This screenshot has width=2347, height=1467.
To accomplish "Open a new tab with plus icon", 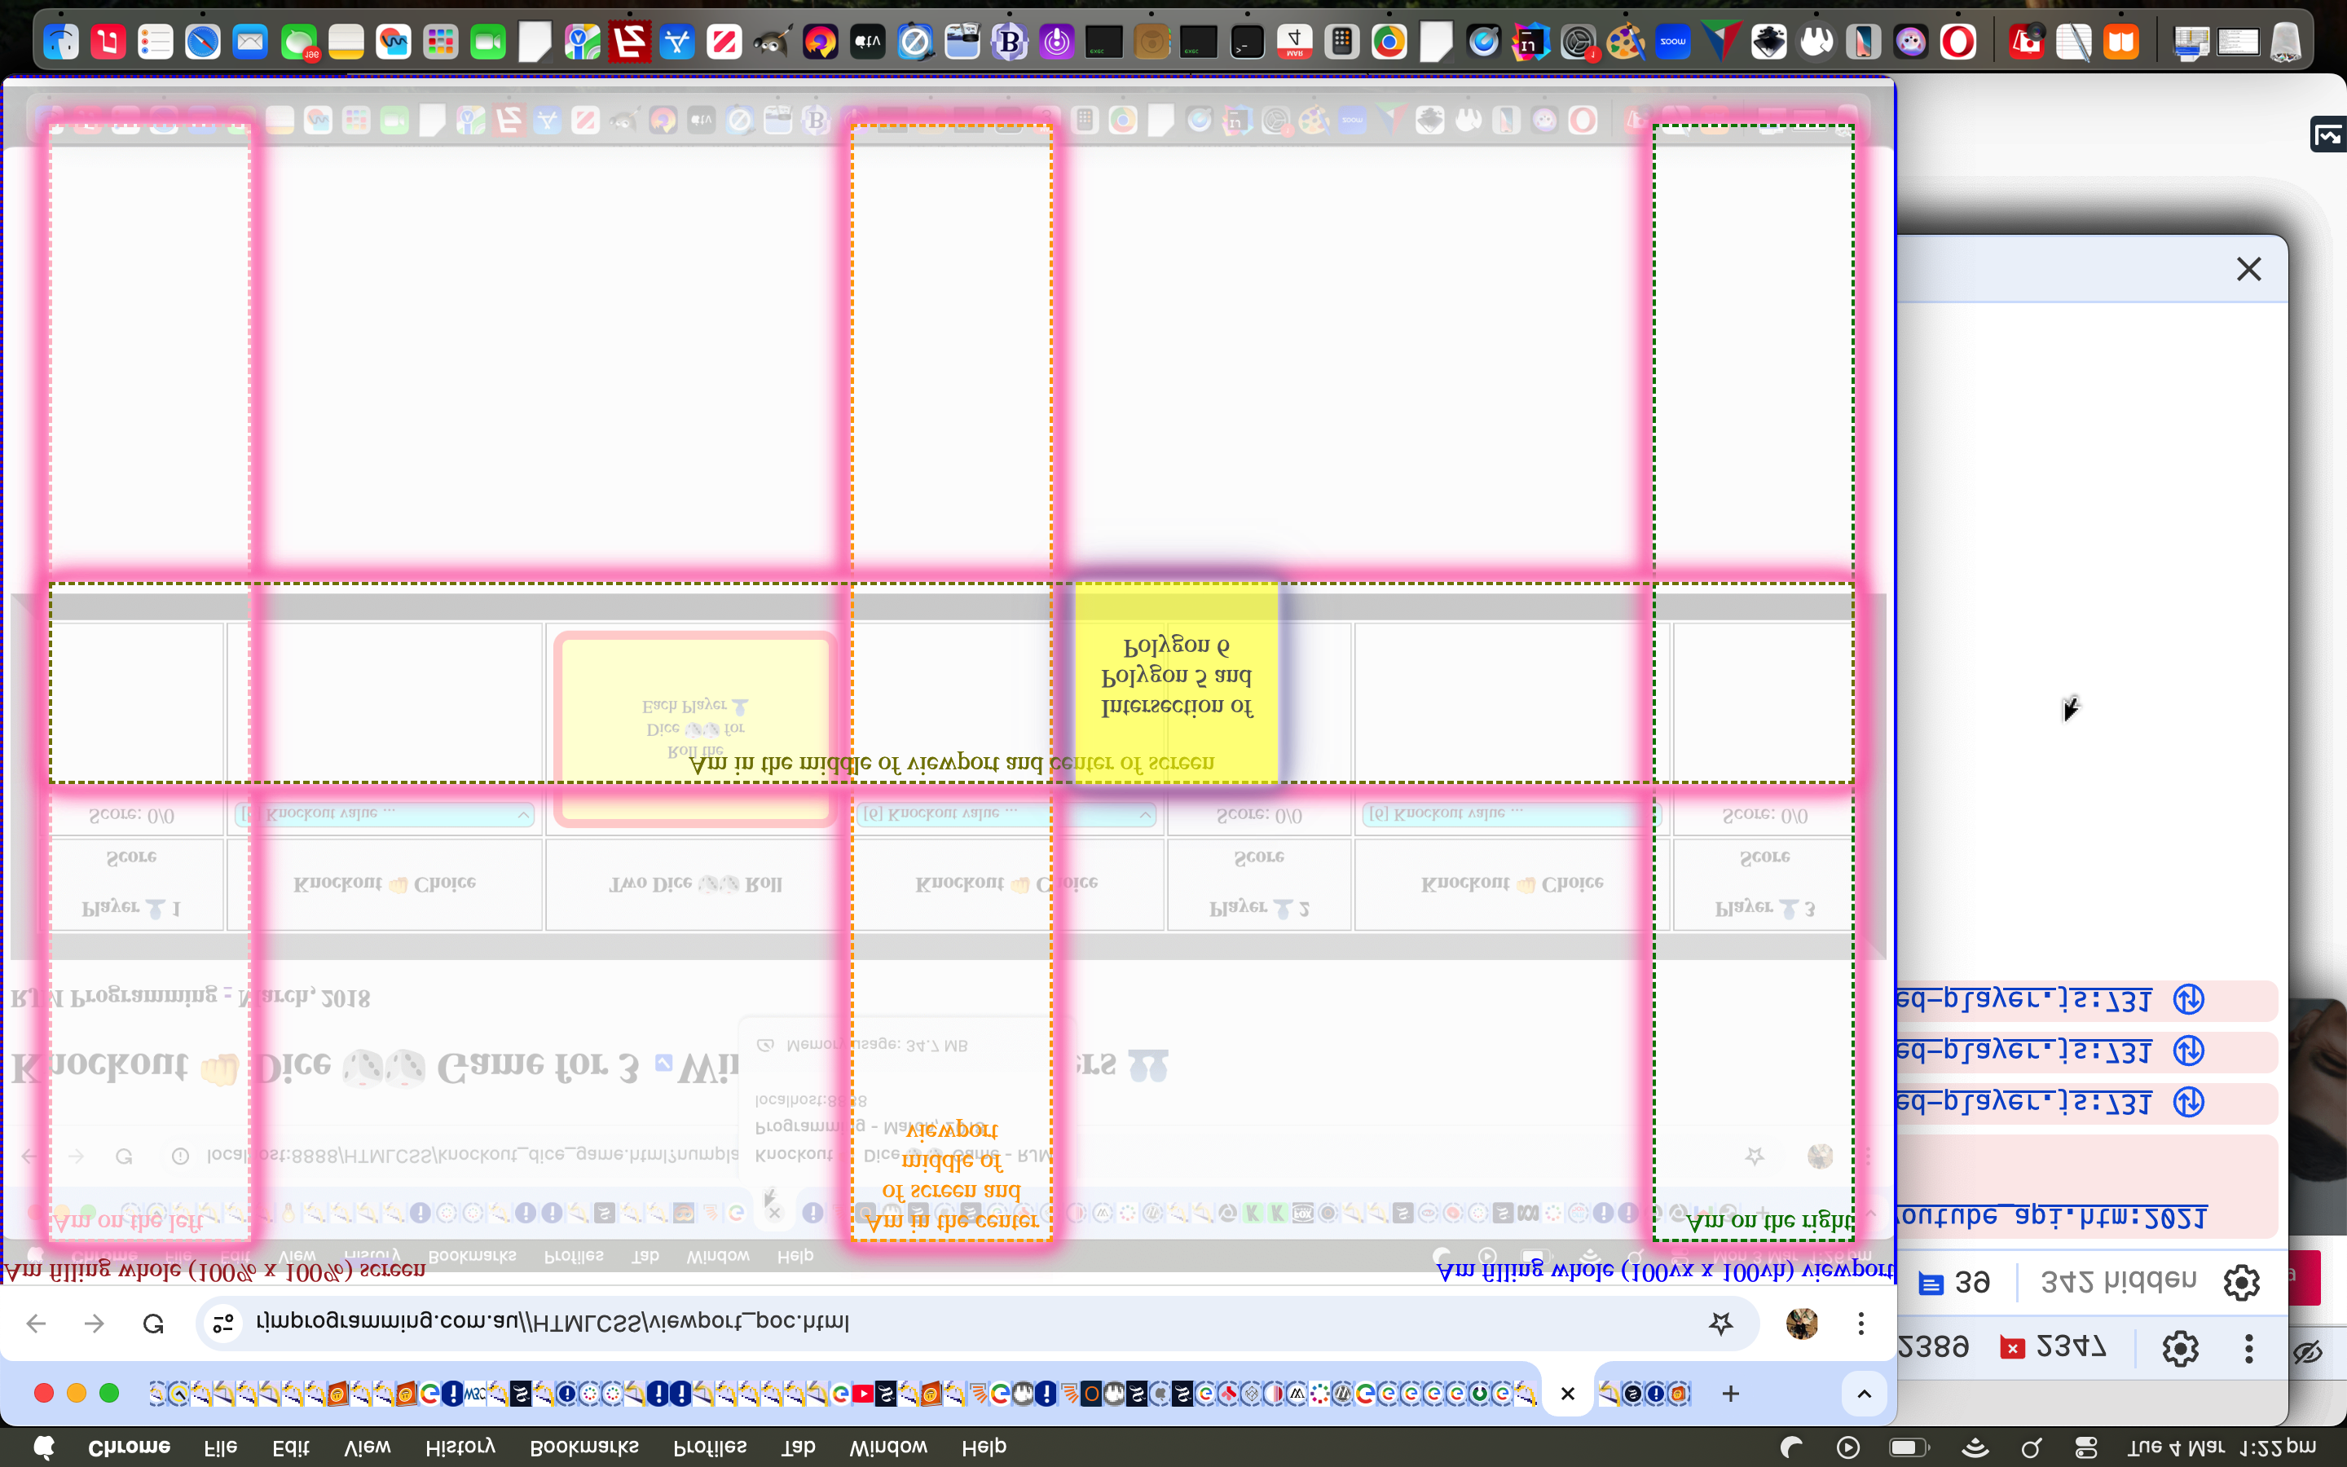I will [1730, 1394].
